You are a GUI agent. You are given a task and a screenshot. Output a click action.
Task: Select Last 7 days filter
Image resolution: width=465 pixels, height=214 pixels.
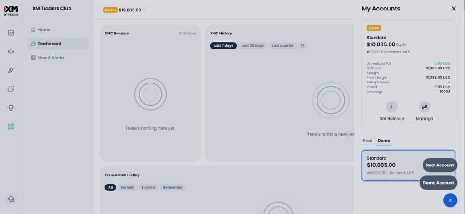(x=223, y=46)
